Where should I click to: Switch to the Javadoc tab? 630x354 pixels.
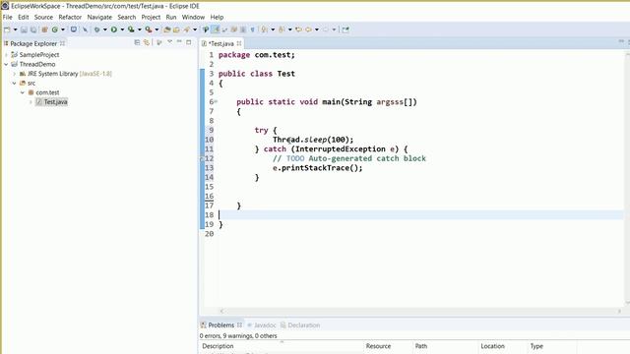pyautogui.click(x=265, y=325)
